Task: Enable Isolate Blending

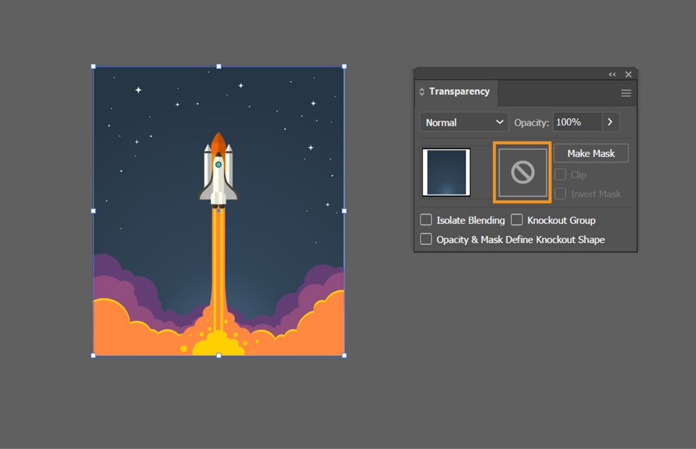Action: tap(426, 220)
